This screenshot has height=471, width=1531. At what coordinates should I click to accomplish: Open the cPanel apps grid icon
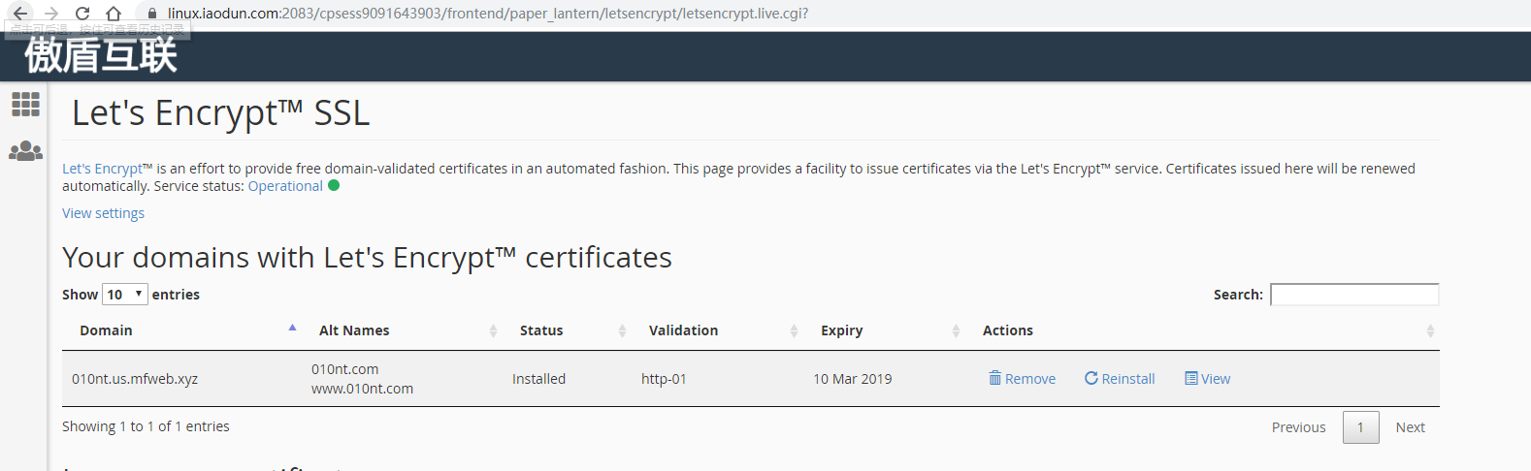click(25, 104)
